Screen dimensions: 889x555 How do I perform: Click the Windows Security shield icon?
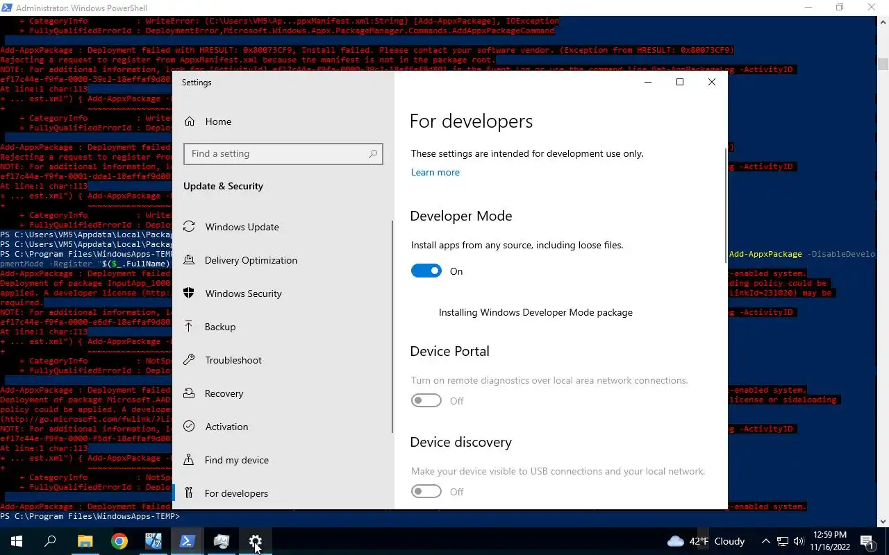coord(189,293)
